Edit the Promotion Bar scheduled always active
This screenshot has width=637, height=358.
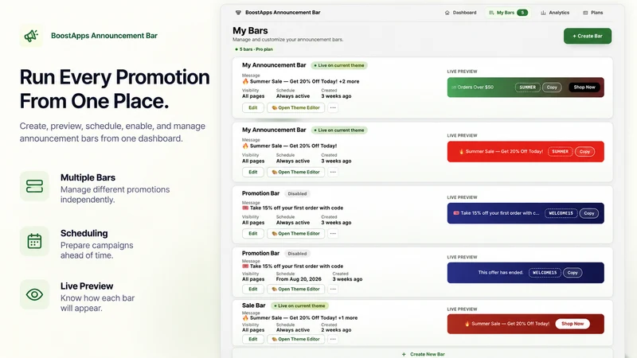point(253,233)
